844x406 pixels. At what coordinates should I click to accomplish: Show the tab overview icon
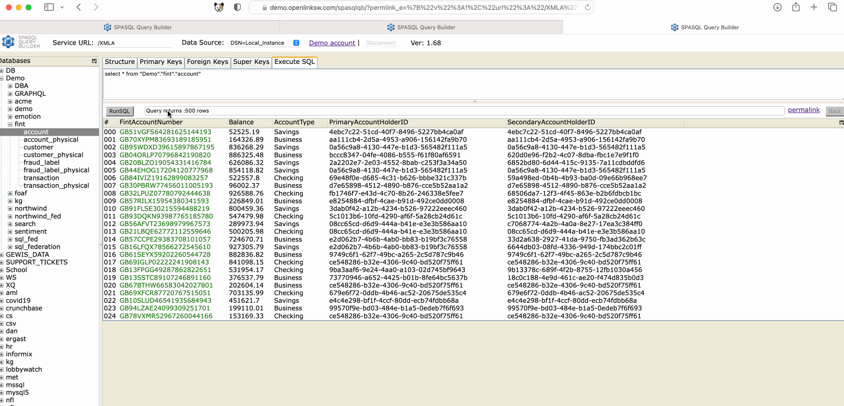click(x=833, y=7)
